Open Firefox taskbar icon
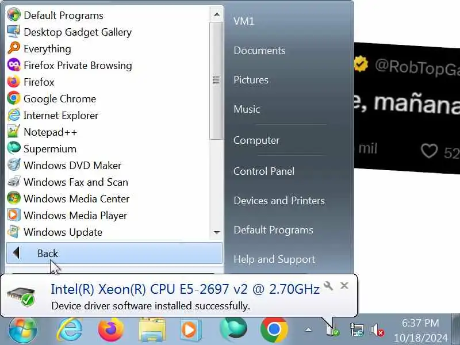 [110, 329]
